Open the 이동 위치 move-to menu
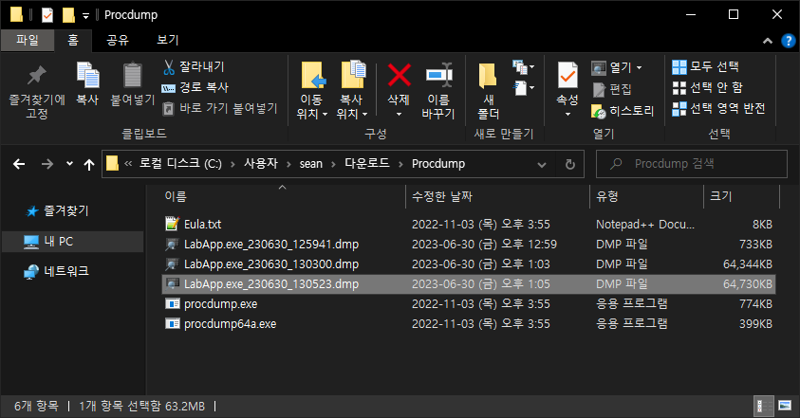 (x=311, y=91)
